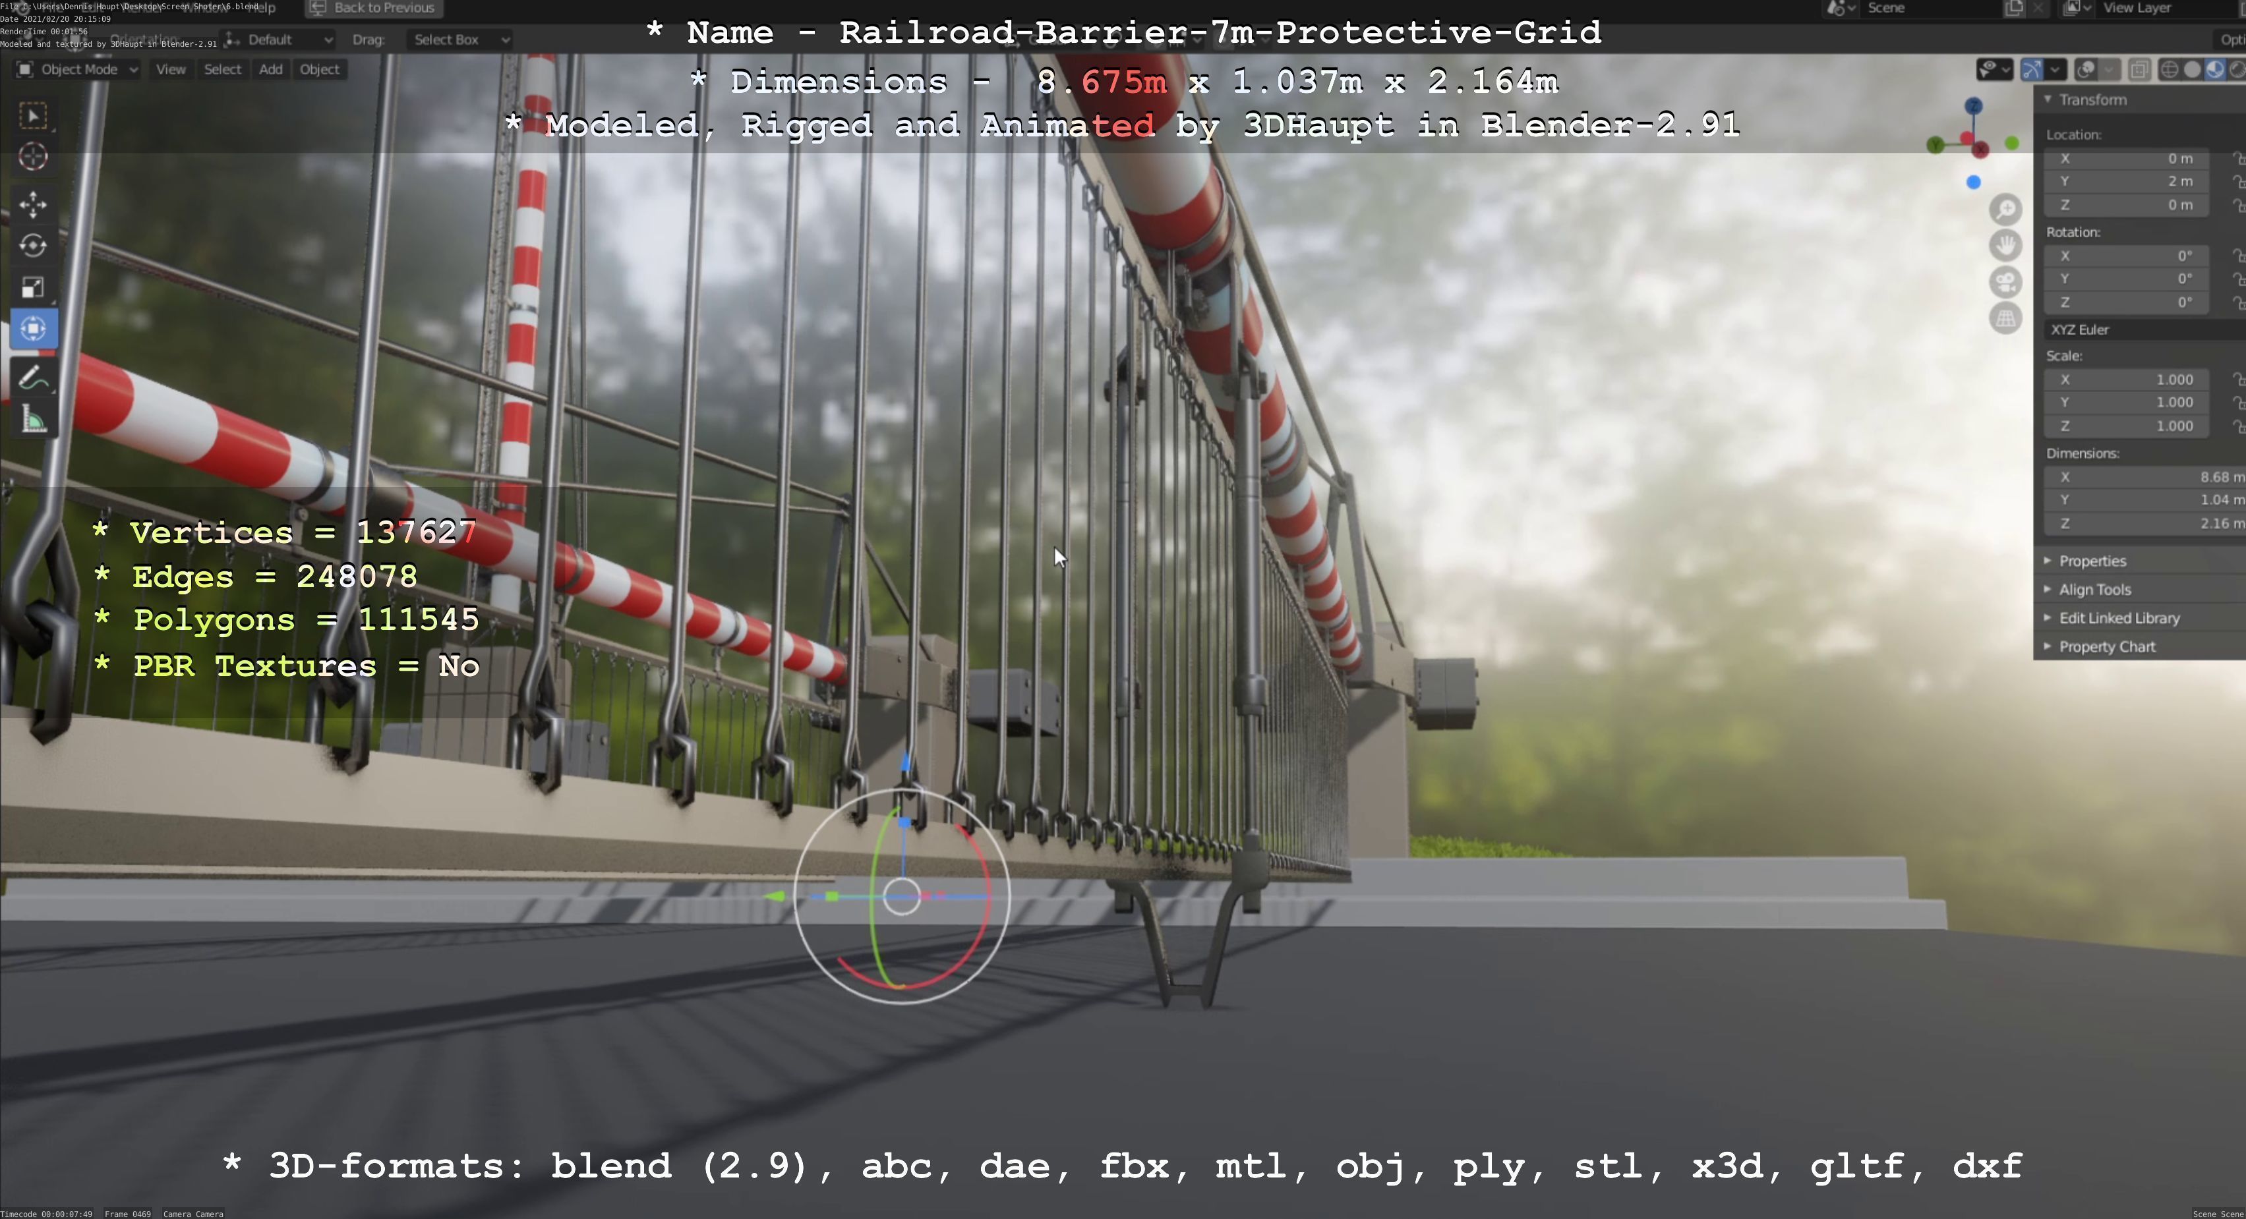Open the Overlays options dropdown arrow
2246x1219 pixels.
(2108, 70)
